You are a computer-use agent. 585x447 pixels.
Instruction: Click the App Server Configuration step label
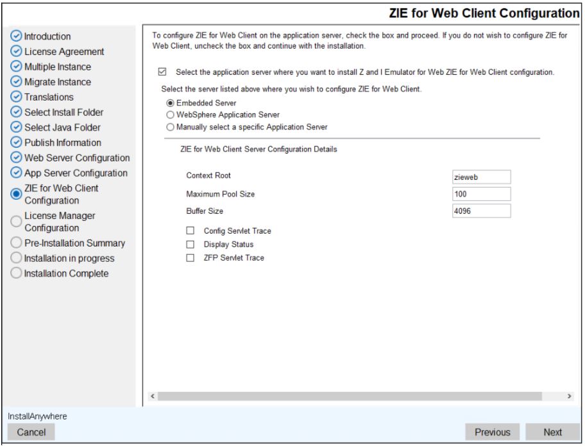click(x=76, y=173)
